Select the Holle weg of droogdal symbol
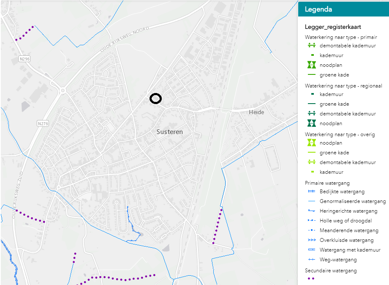The height and width of the screenshot is (285, 389). tap(312, 220)
